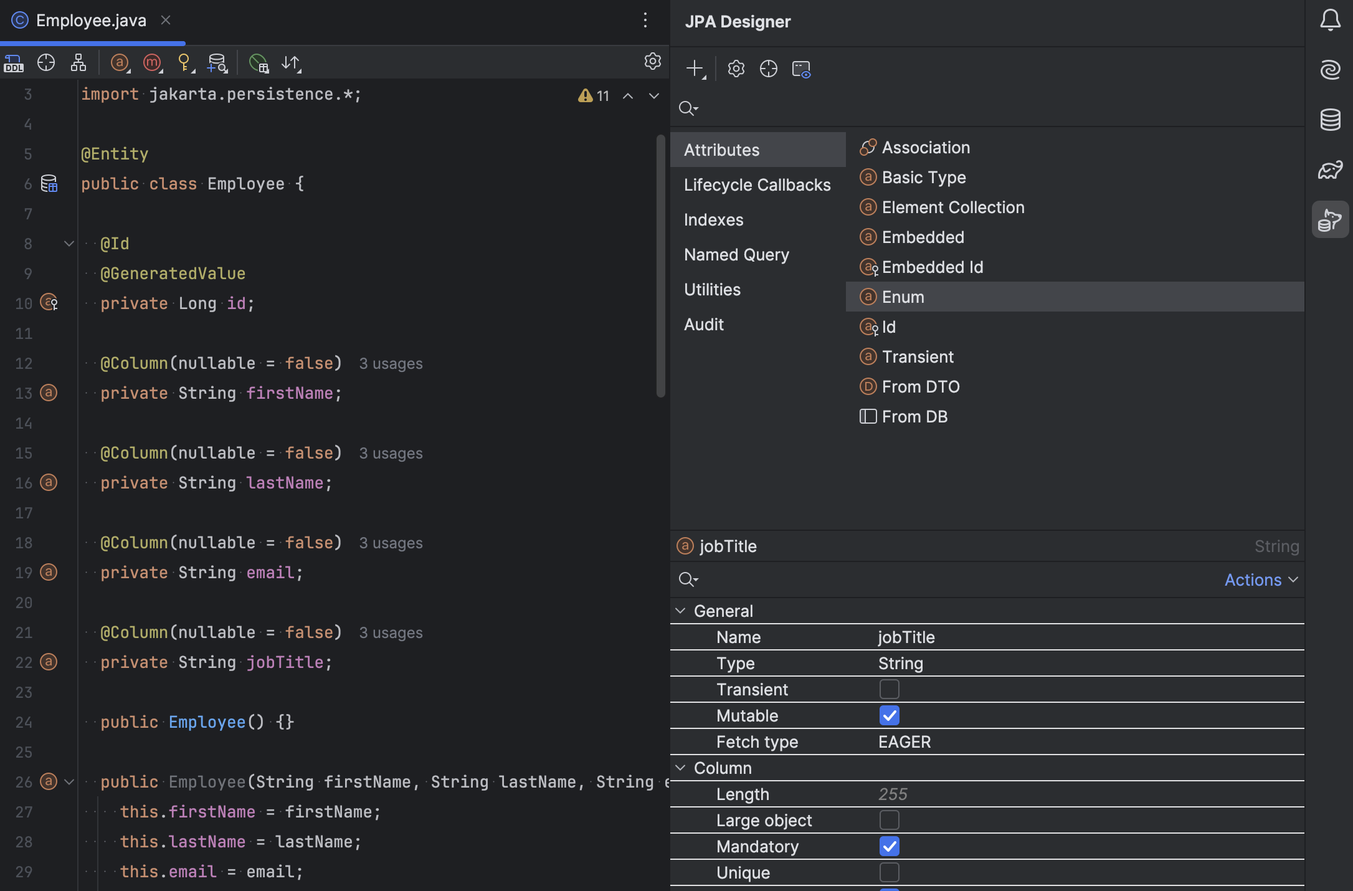Toggle the Transient checkbox for jobTitle

(890, 689)
